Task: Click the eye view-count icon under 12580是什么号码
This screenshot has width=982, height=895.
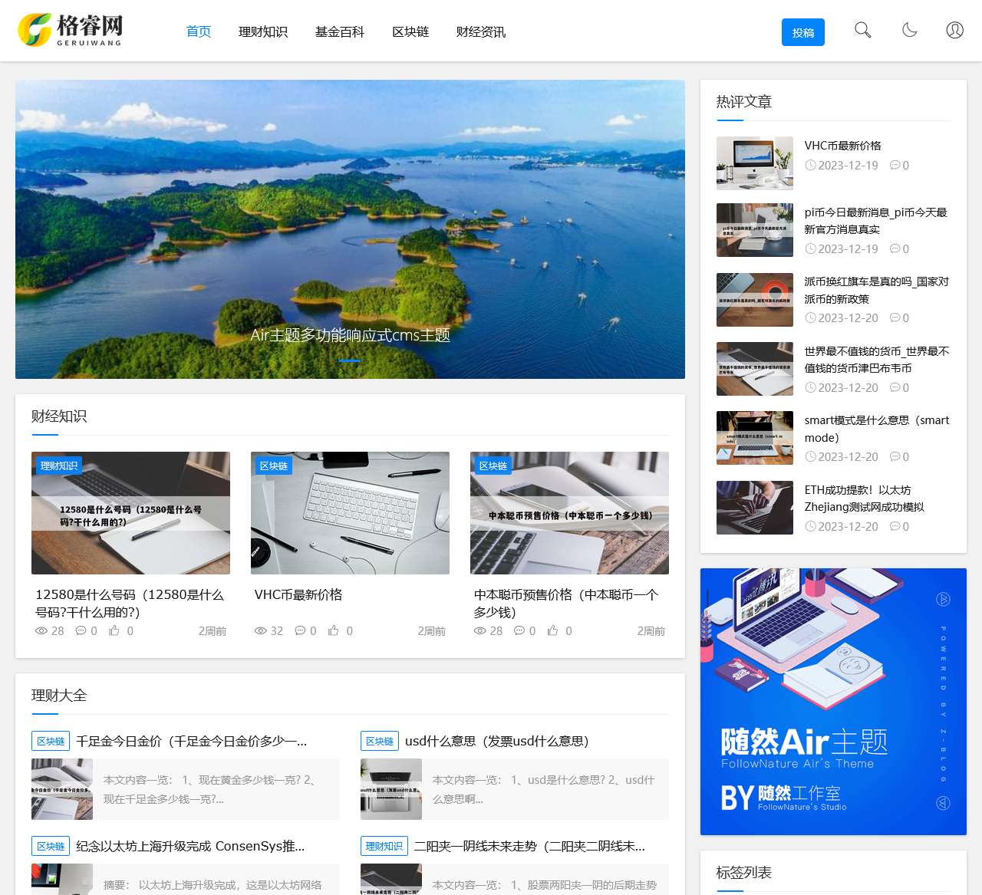Action: (x=41, y=630)
